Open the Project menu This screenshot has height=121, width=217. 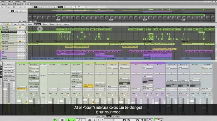pos(3,2)
